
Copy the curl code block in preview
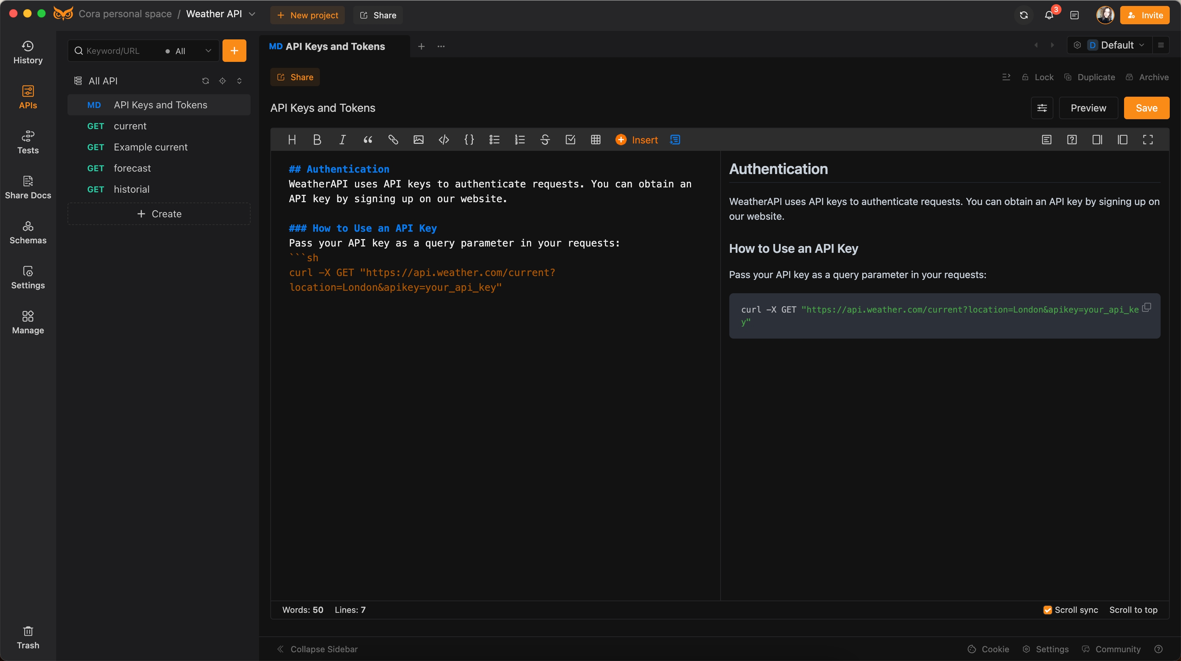tap(1147, 307)
